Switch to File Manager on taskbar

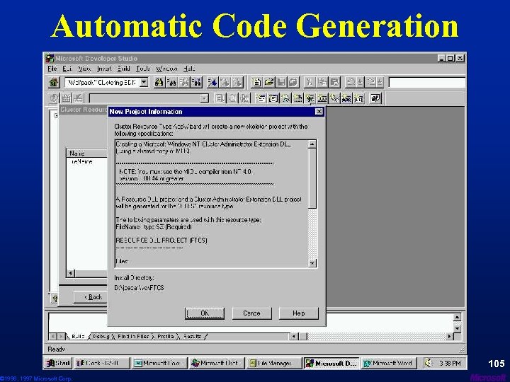274,363
